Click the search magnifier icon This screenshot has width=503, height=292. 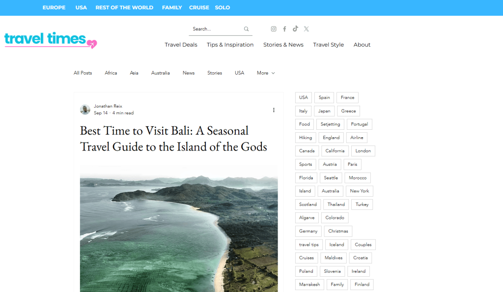(247, 29)
